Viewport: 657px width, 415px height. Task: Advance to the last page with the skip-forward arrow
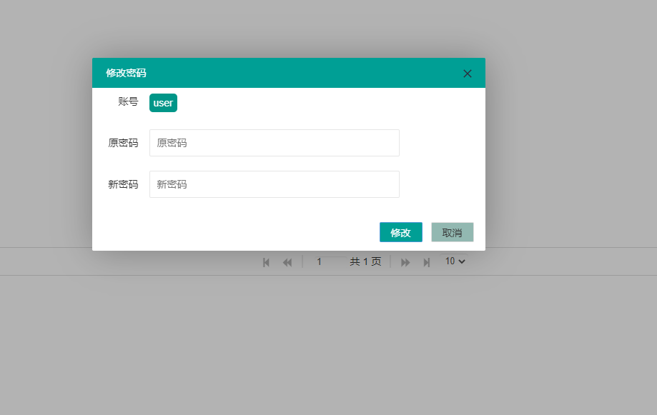pos(427,262)
